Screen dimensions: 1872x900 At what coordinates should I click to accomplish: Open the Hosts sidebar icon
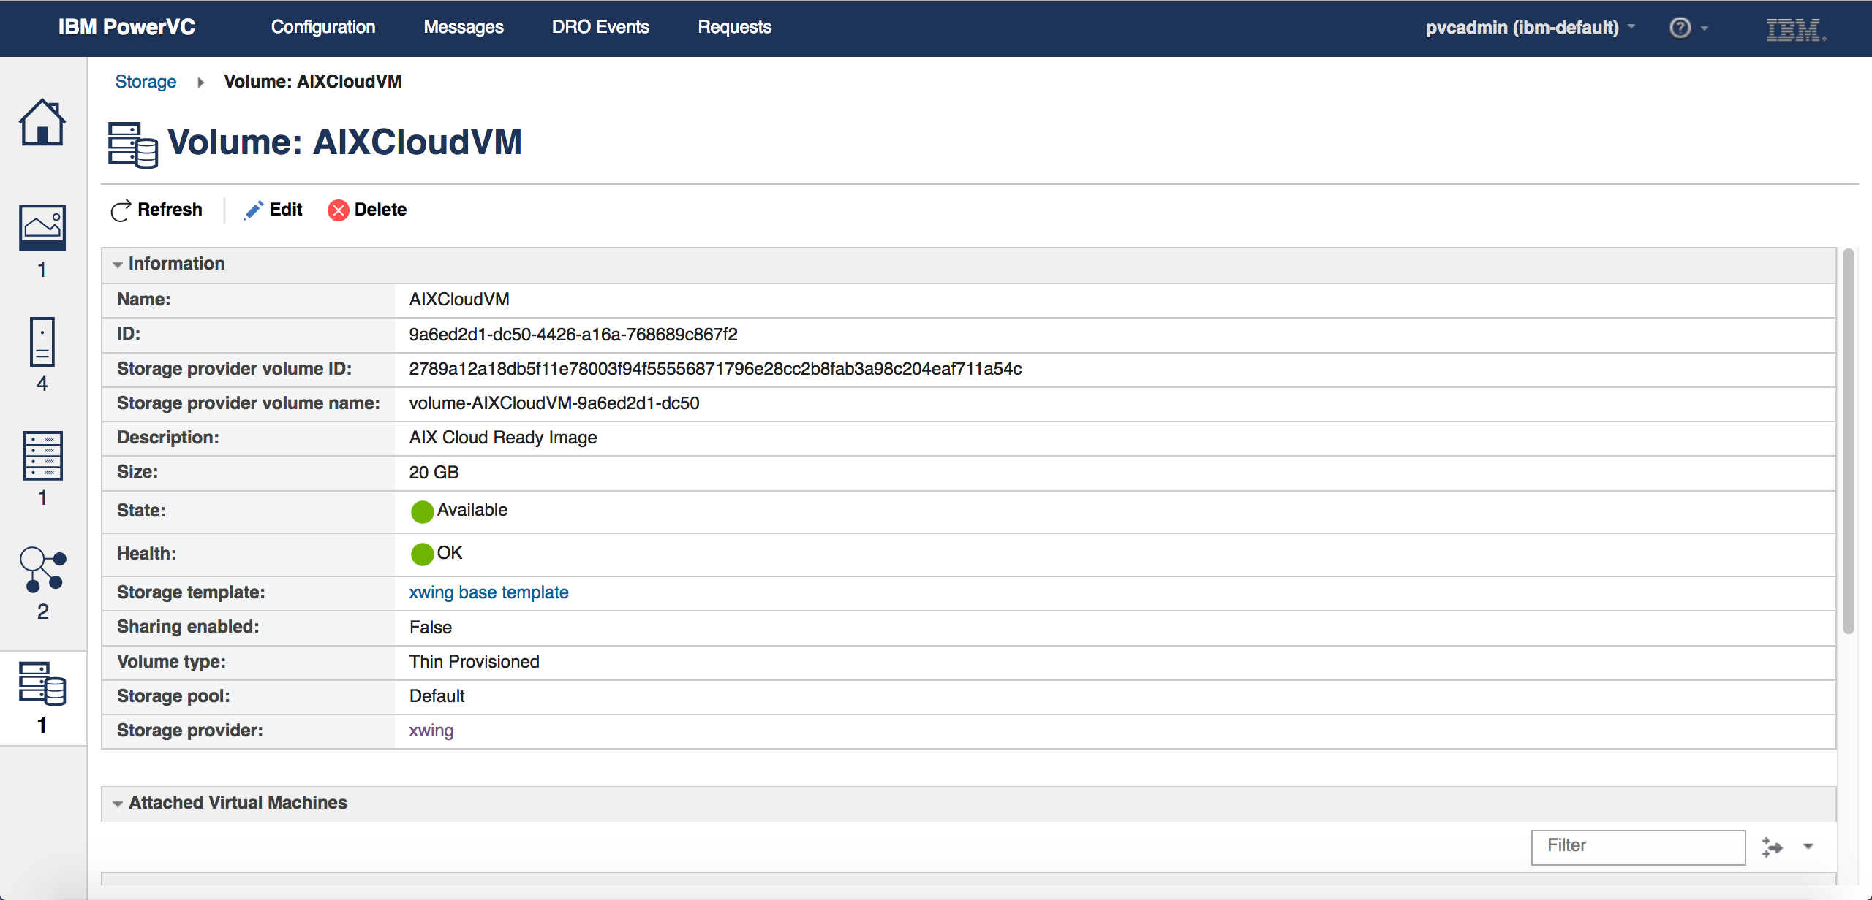coord(43,455)
